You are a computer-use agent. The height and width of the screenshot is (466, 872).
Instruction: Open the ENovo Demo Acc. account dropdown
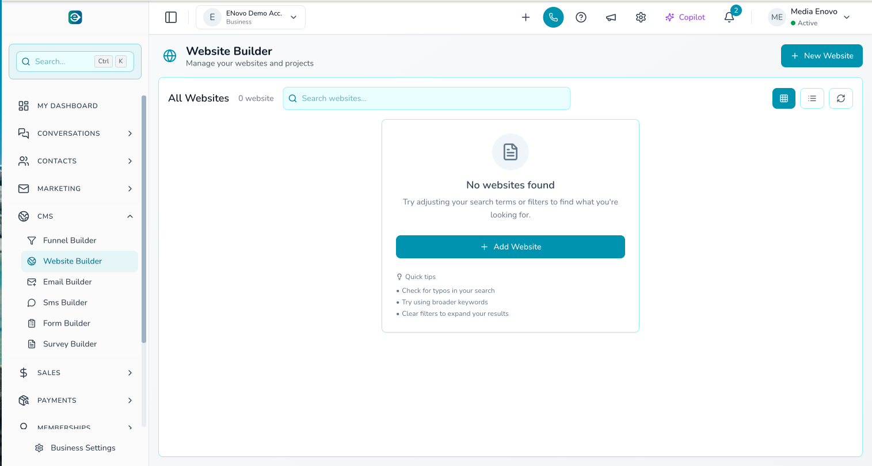click(x=250, y=17)
